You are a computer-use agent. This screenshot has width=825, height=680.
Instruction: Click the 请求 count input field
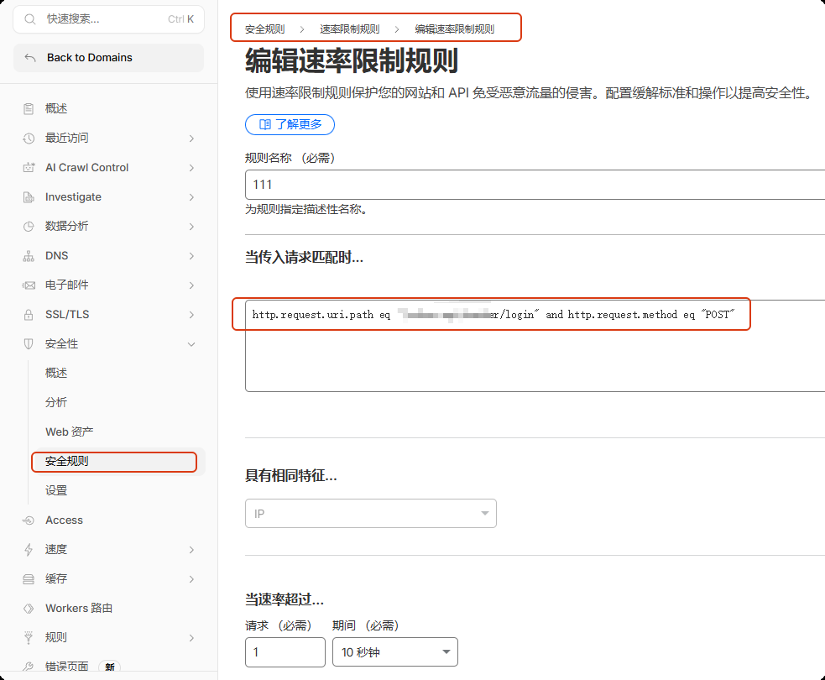coord(285,652)
